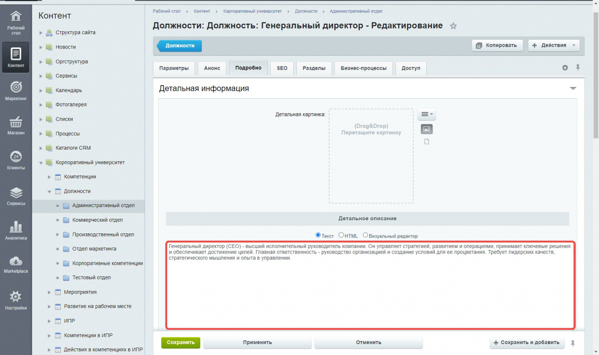Expand the Новости tree node
The image size is (599, 355).
(x=41, y=47)
